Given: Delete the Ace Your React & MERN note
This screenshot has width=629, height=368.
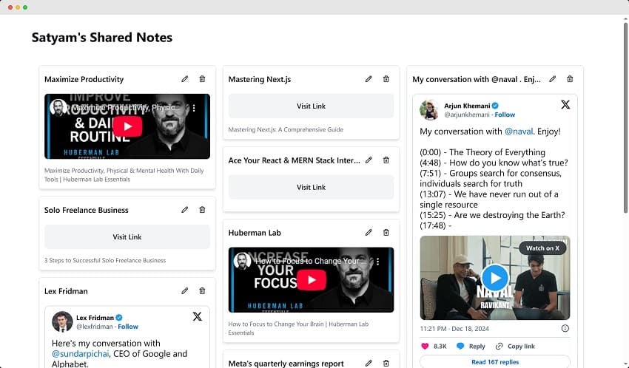Looking at the screenshot, I should point(386,160).
